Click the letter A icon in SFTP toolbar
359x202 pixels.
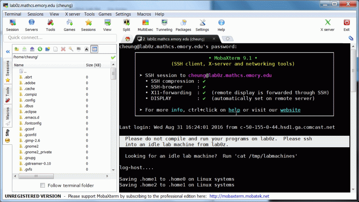(x=87, y=49)
